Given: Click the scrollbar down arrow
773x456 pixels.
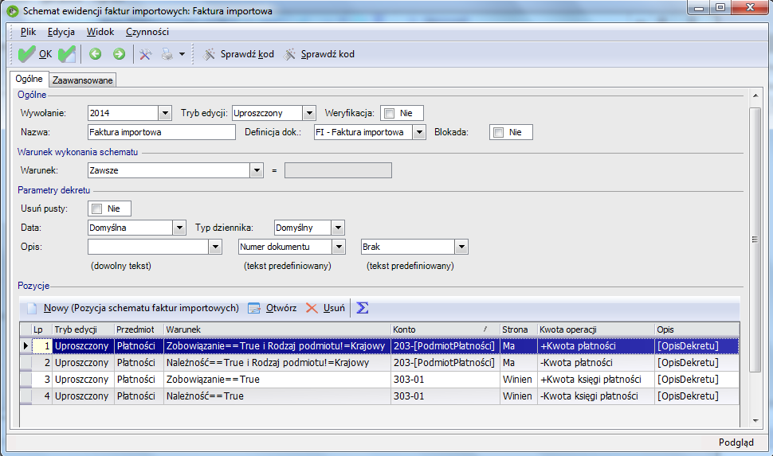Looking at the screenshot, I should point(755,421).
